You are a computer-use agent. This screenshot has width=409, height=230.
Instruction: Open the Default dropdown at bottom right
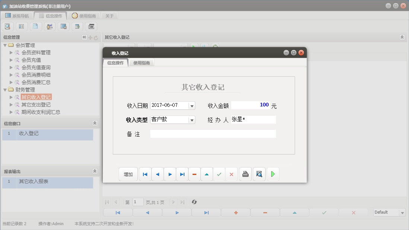(402, 212)
